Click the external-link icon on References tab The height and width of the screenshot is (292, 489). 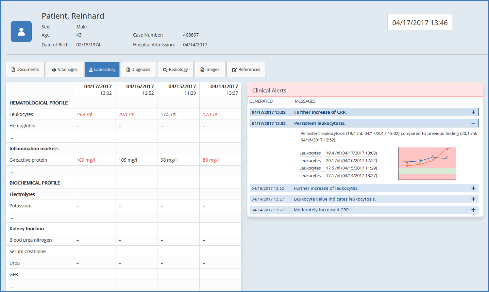234,70
